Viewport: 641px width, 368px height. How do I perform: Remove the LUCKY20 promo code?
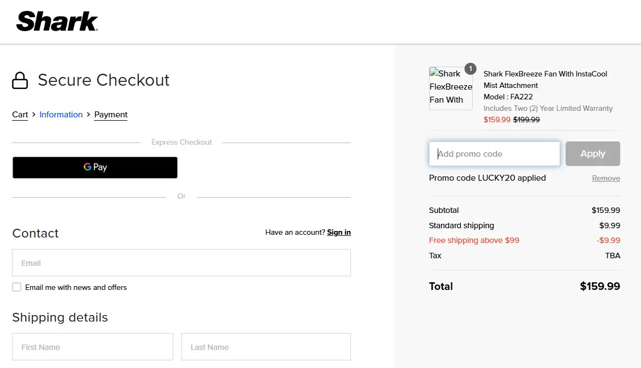tap(606, 179)
